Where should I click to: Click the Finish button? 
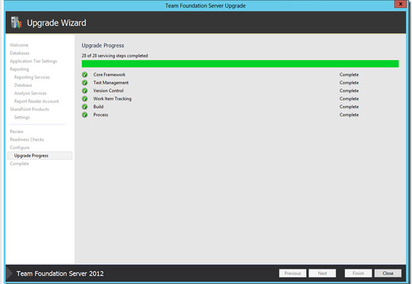point(358,273)
